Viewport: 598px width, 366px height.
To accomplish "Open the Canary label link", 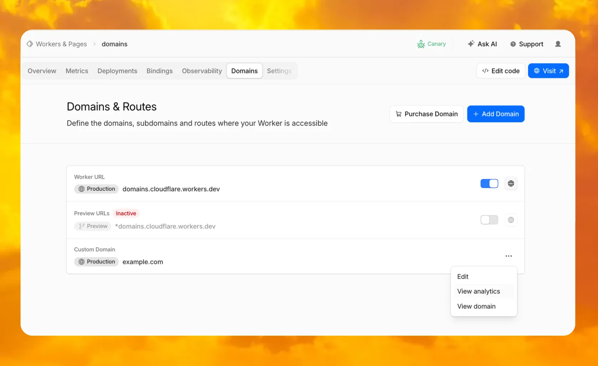I will [437, 44].
